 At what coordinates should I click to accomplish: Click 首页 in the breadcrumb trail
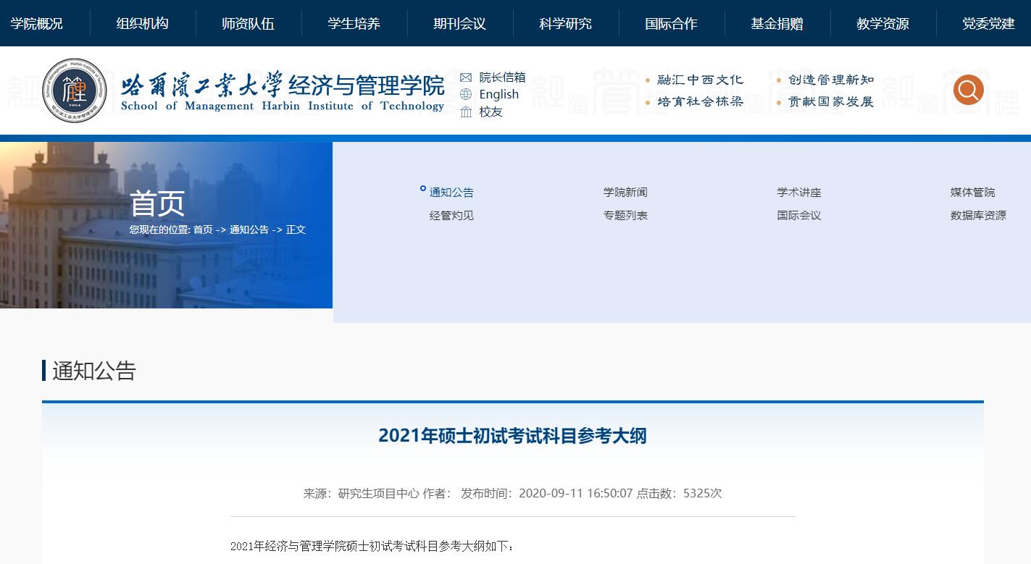tap(203, 230)
